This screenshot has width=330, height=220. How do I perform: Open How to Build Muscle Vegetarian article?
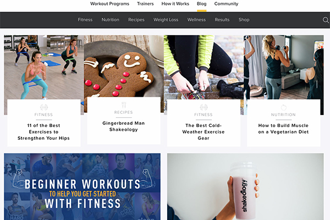click(x=283, y=129)
